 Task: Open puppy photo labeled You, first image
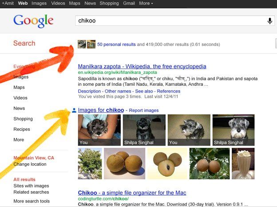pos(99,130)
